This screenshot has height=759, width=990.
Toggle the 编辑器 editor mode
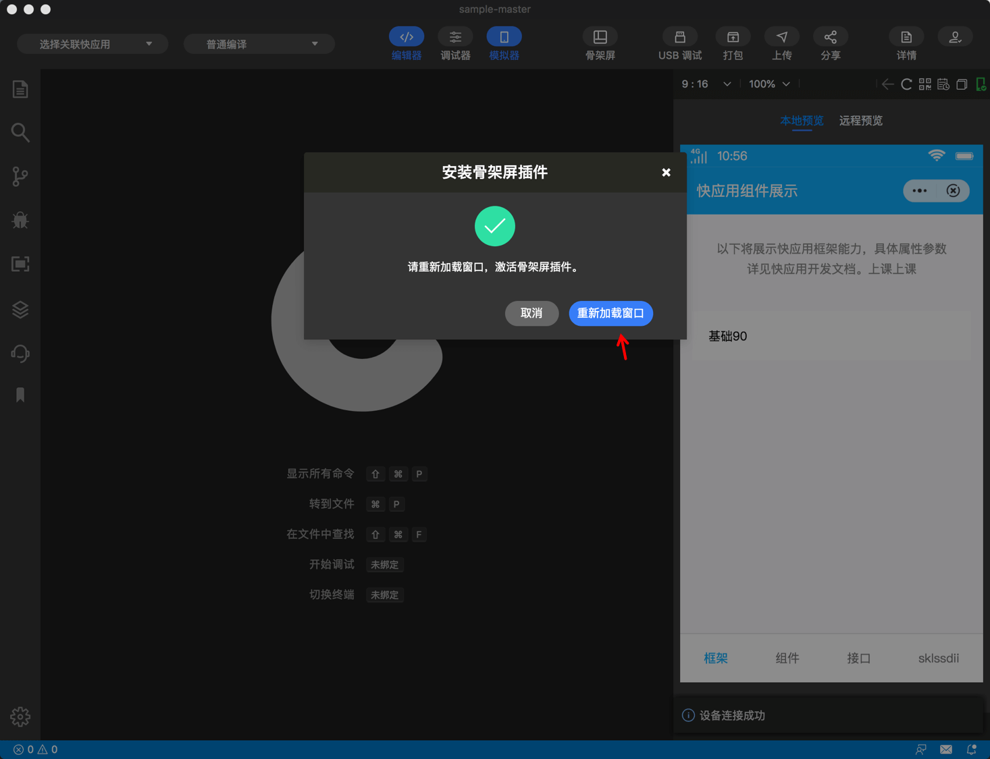coord(406,43)
